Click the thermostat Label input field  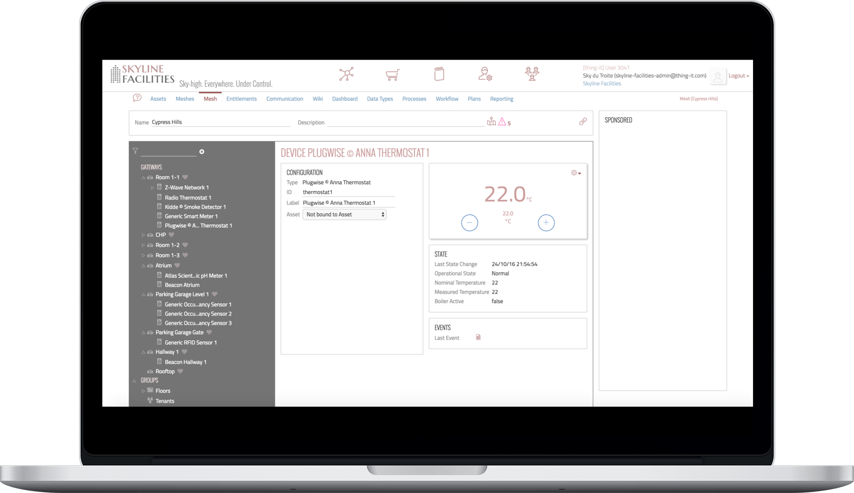pyautogui.click(x=348, y=203)
